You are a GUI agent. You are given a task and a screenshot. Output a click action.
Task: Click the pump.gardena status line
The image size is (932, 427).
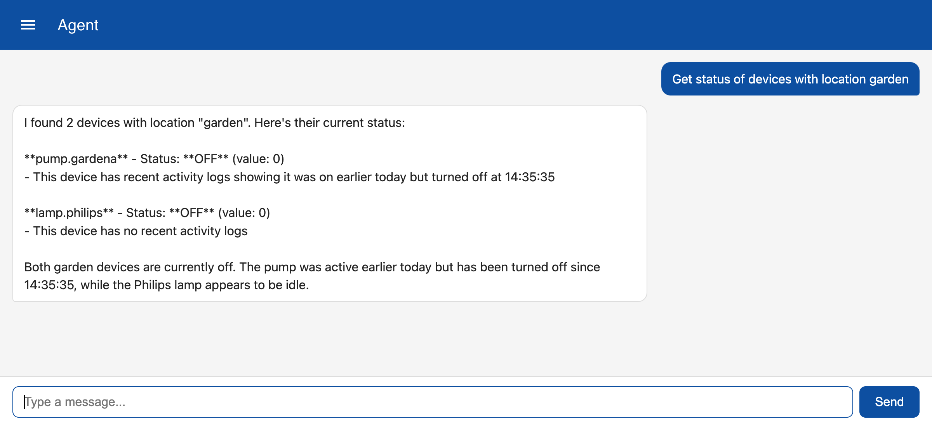[154, 159]
